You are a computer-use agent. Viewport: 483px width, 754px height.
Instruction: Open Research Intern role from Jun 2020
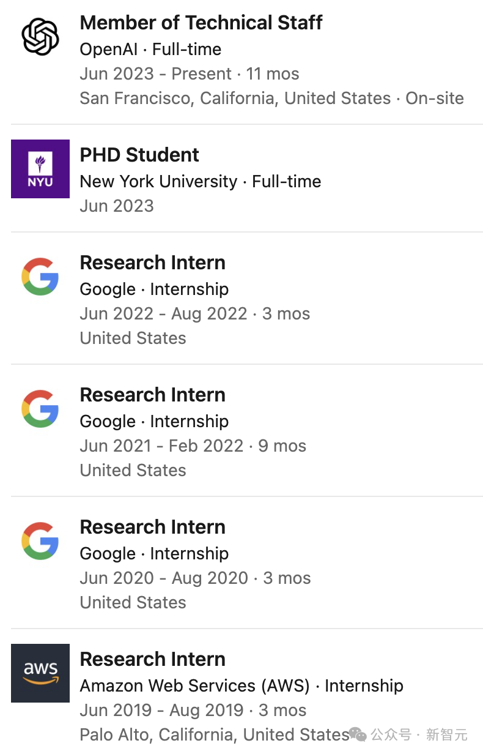point(153,528)
